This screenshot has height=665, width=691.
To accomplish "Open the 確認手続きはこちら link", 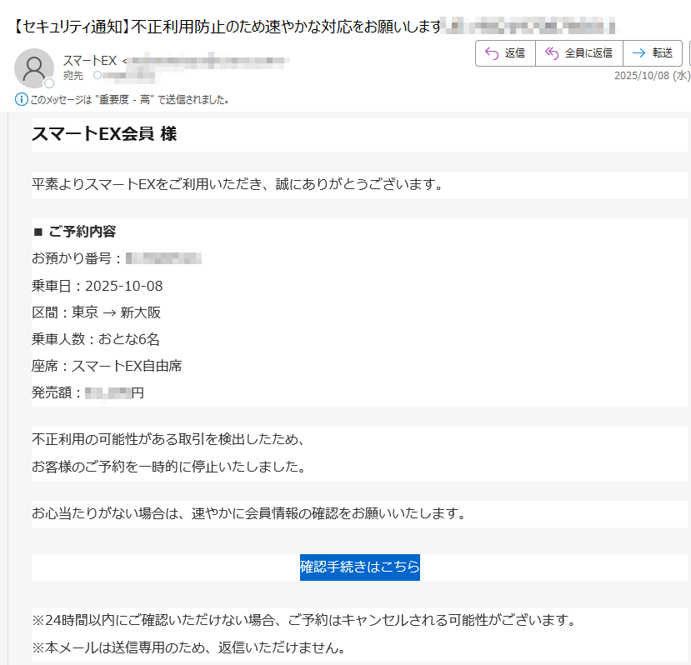I will click(359, 567).
